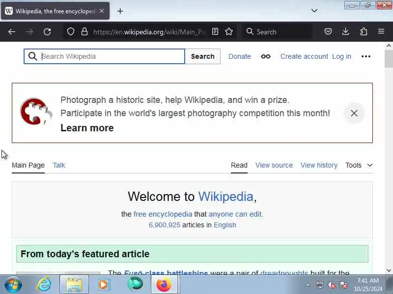This screenshot has width=393, height=294.
Task: Click the network status tray icon
Action: [x=320, y=285]
